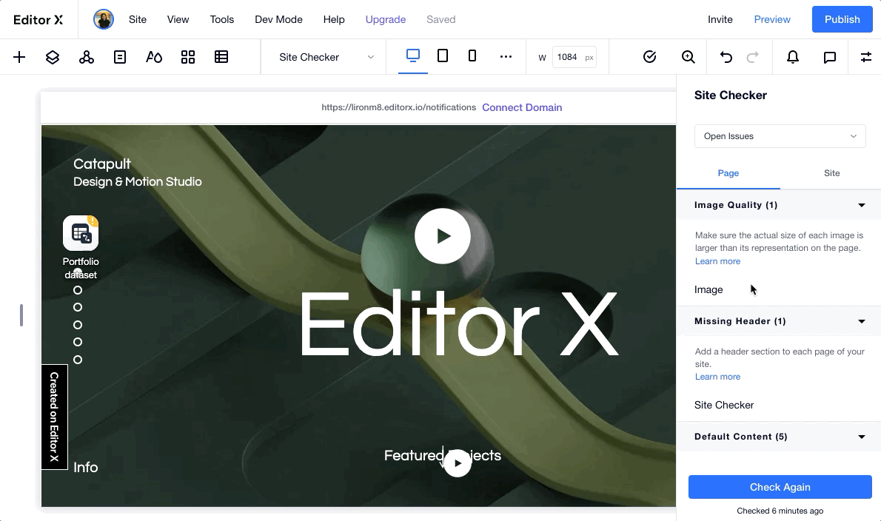Click the Upgrade link
881x521 pixels.
[x=386, y=19]
